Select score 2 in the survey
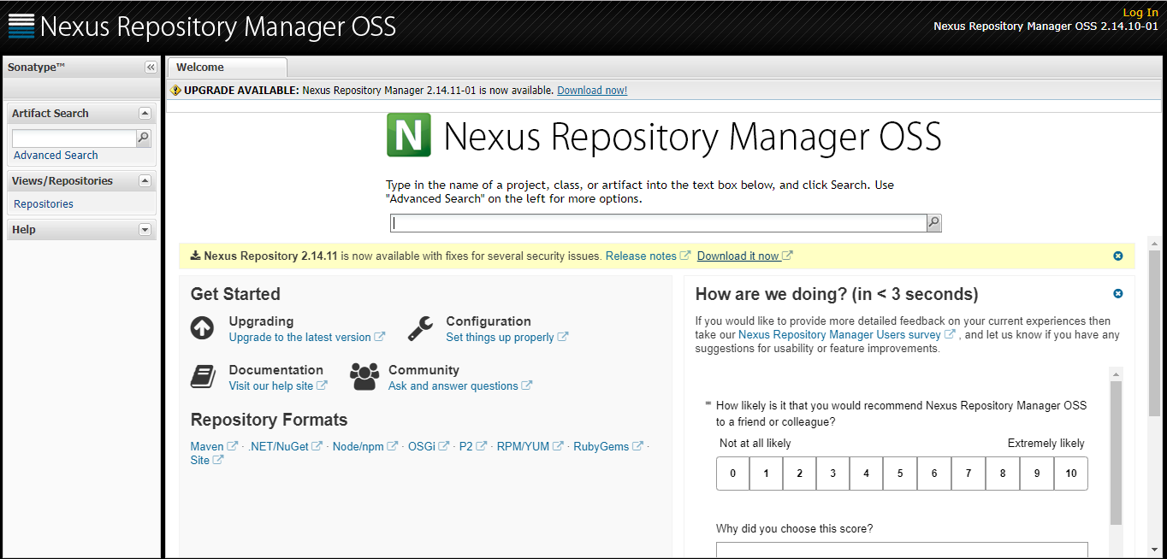Image resolution: width=1167 pixels, height=559 pixels. (800, 474)
